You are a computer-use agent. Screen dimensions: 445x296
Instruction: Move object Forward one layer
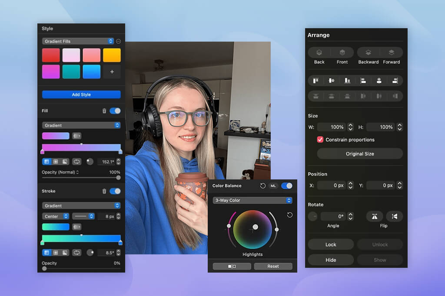pos(392,52)
